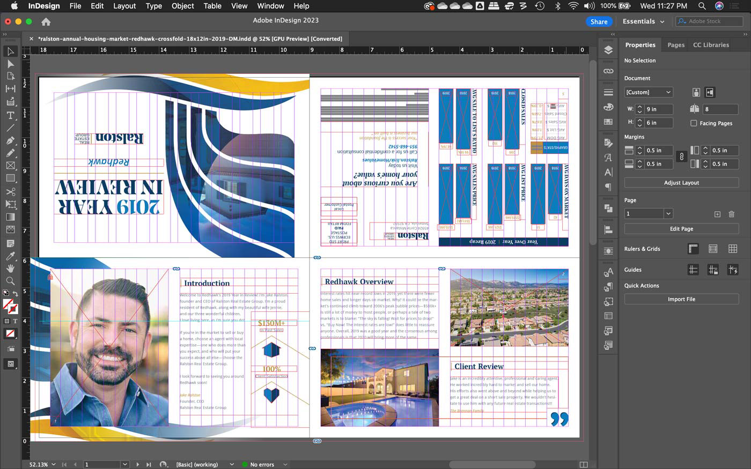
Task: Enable the Facing Pages checkbox
Action: pos(694,123)
